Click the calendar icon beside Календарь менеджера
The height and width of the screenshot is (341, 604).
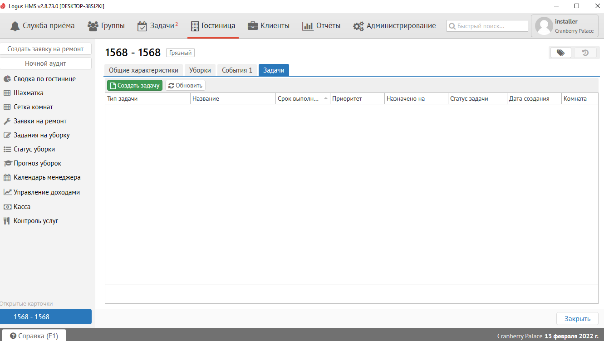7,177
